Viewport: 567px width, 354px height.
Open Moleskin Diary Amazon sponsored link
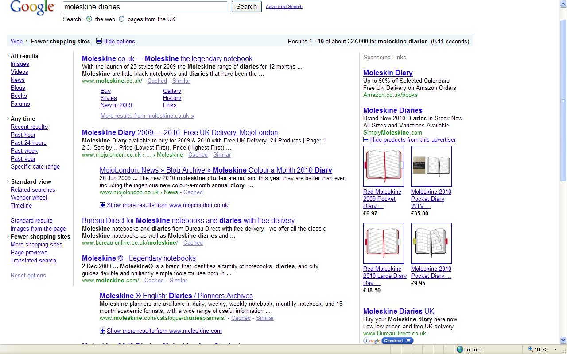[388, 73]
